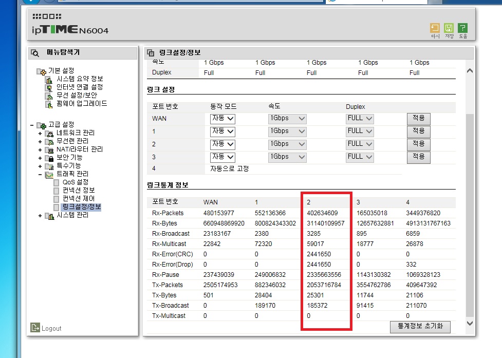502x358 pixels.
Task: Apply port 1 link settings 적용
Action: [418, 131]
